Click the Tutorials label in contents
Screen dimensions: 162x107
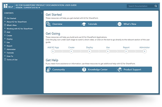(10, 53)
